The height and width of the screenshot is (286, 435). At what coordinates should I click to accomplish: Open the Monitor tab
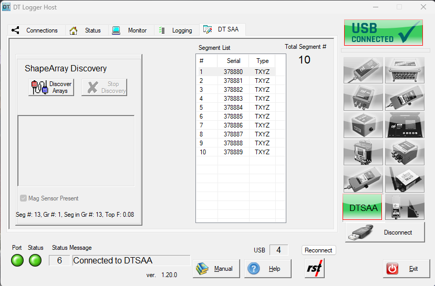pyautogui.click(x=131, y=30)
